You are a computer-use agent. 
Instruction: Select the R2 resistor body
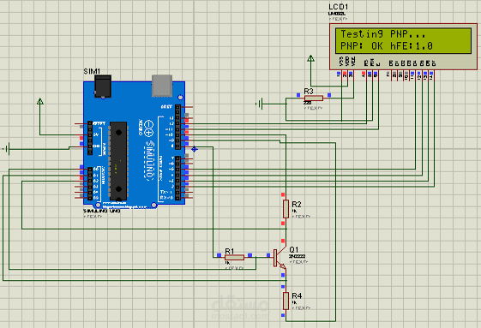tap(286, 209)
